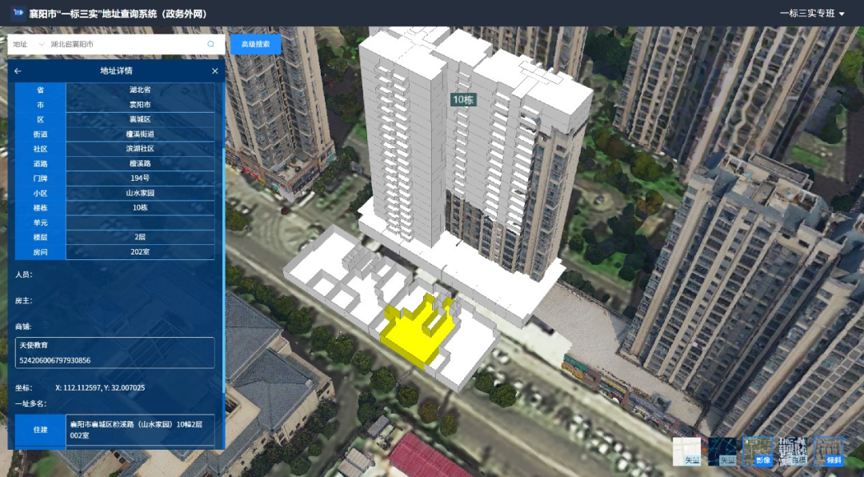Click the 10栋 building label on map
The height and width of the screenshot is (477, 864).
coord(463,100)
